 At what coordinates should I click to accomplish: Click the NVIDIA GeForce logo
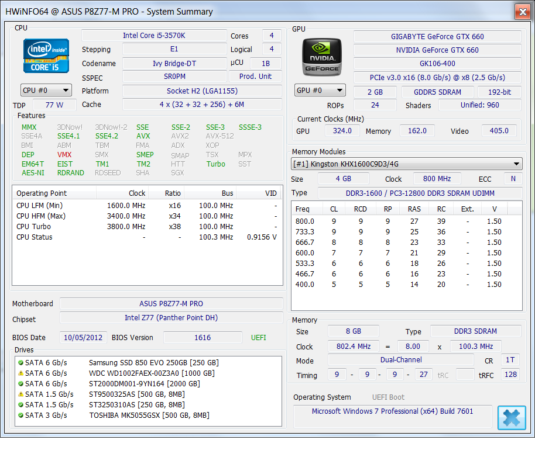(x=321, y=57)
